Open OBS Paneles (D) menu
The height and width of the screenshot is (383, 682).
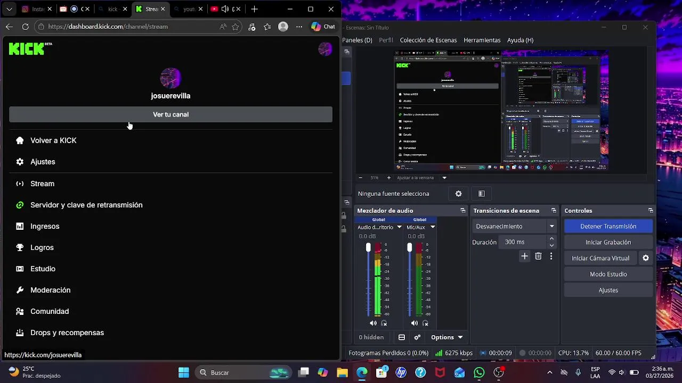pyautogui.click(x=357, y=40)
